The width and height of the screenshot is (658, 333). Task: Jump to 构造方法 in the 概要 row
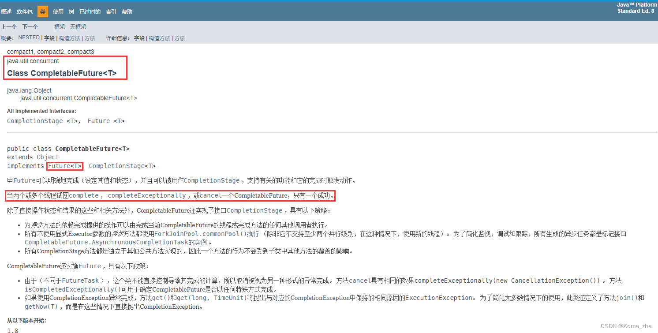click(70, 38)
